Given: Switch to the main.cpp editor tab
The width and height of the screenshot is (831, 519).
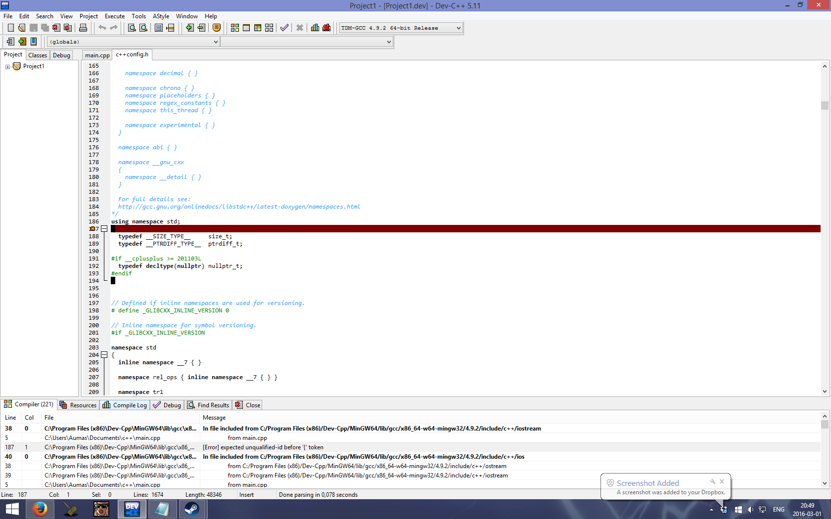Looking at the screenshot, I should click(x=97, y=55).
